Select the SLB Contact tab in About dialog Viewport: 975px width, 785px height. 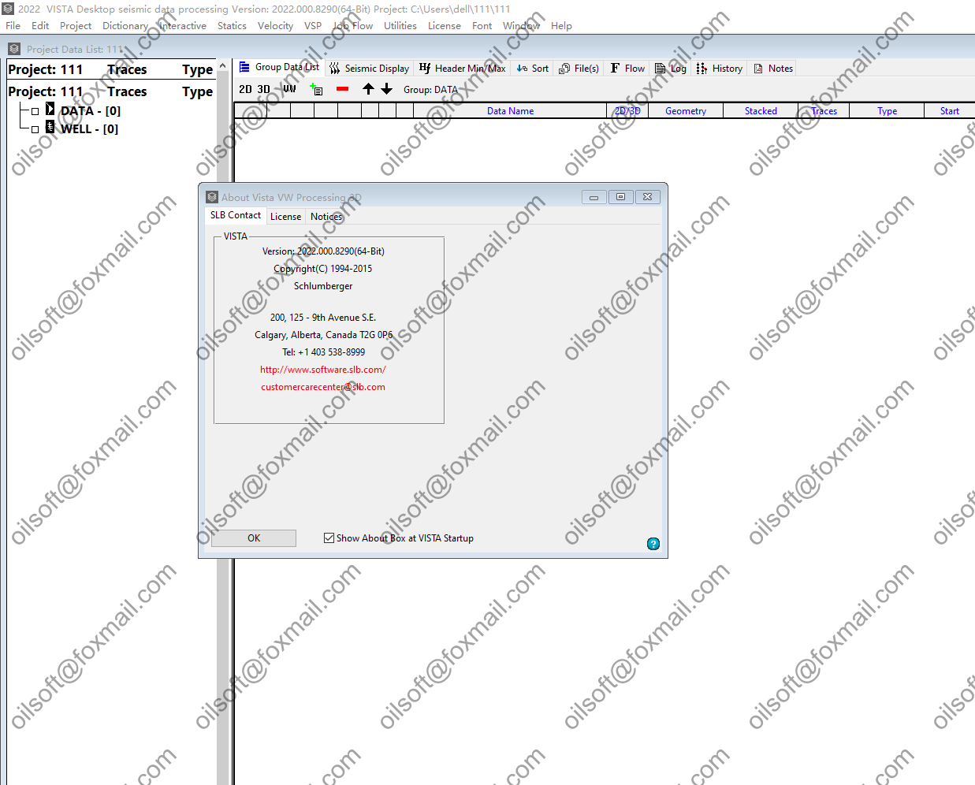click(235, 215)
